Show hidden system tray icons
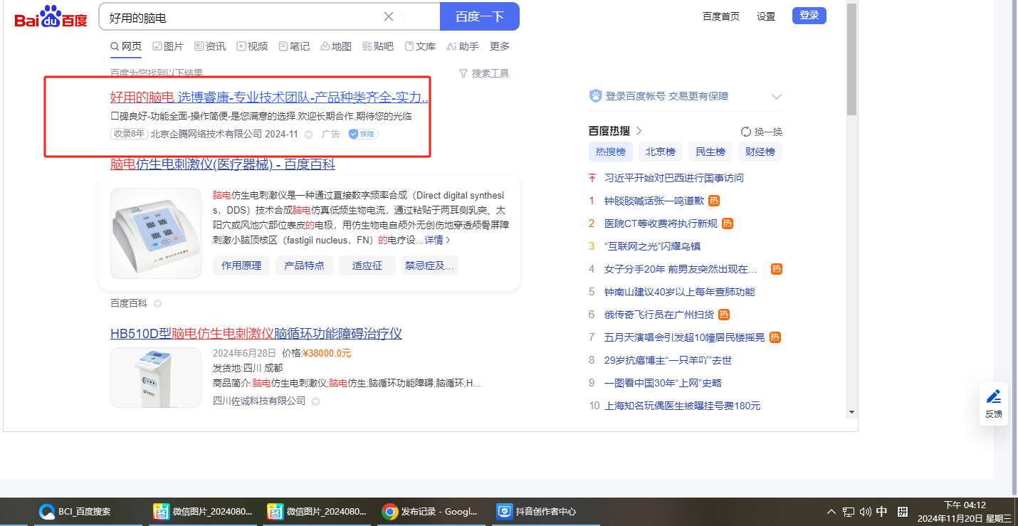This screenshot has height=526, width=1018. (x=831, y=511)
